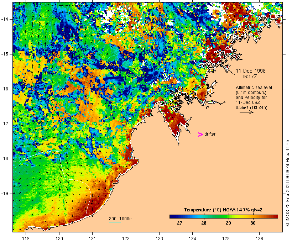The width and height of the screenshot is (292, 242).
Task: Click the '(0.1m contours)' text
Action: (251, 93)
